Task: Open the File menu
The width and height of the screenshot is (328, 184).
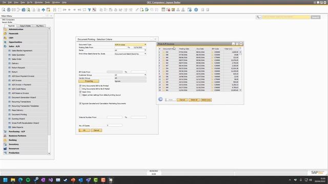Action: 4,2
